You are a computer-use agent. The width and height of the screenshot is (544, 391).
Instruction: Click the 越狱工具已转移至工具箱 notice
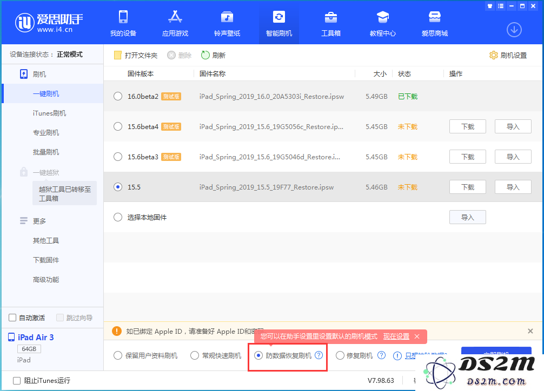coord(64,193)
